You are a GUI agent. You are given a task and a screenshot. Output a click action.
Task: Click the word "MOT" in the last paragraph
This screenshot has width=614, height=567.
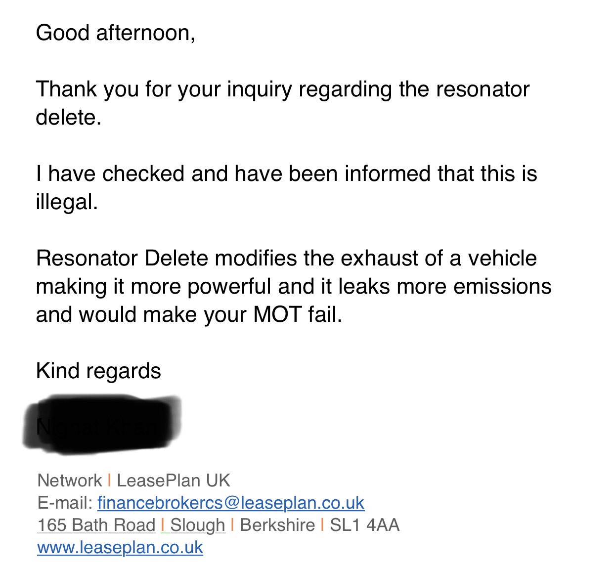277,314
